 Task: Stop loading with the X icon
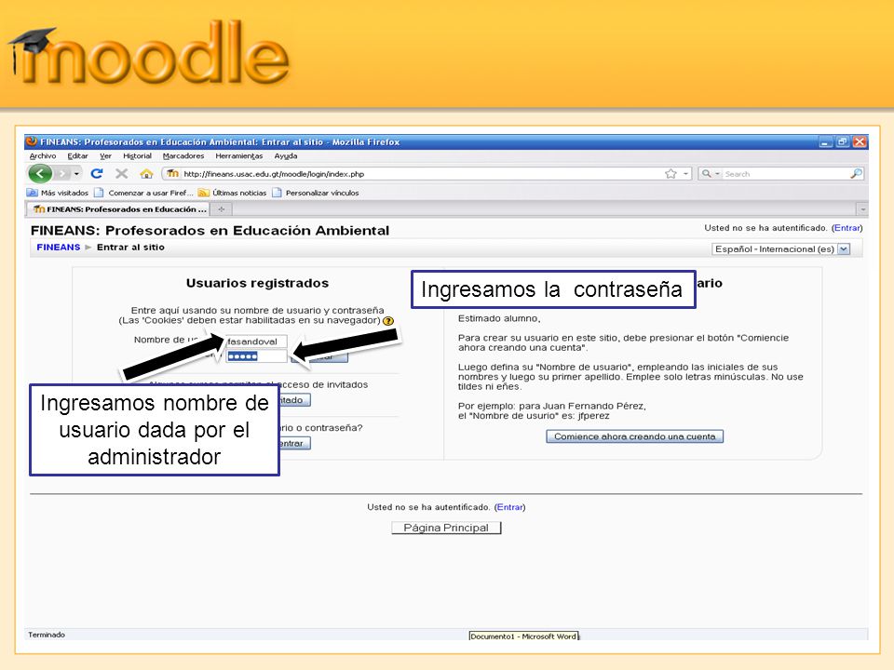(x=121, y=173)
